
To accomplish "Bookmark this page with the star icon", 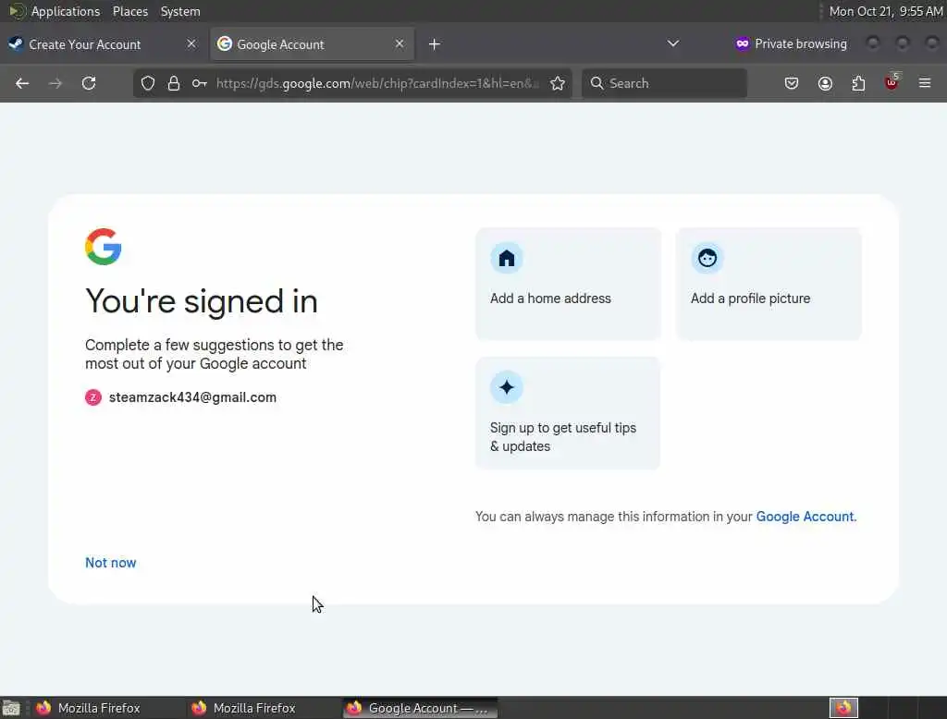I will pyautogui.click(x=558, y=83).
